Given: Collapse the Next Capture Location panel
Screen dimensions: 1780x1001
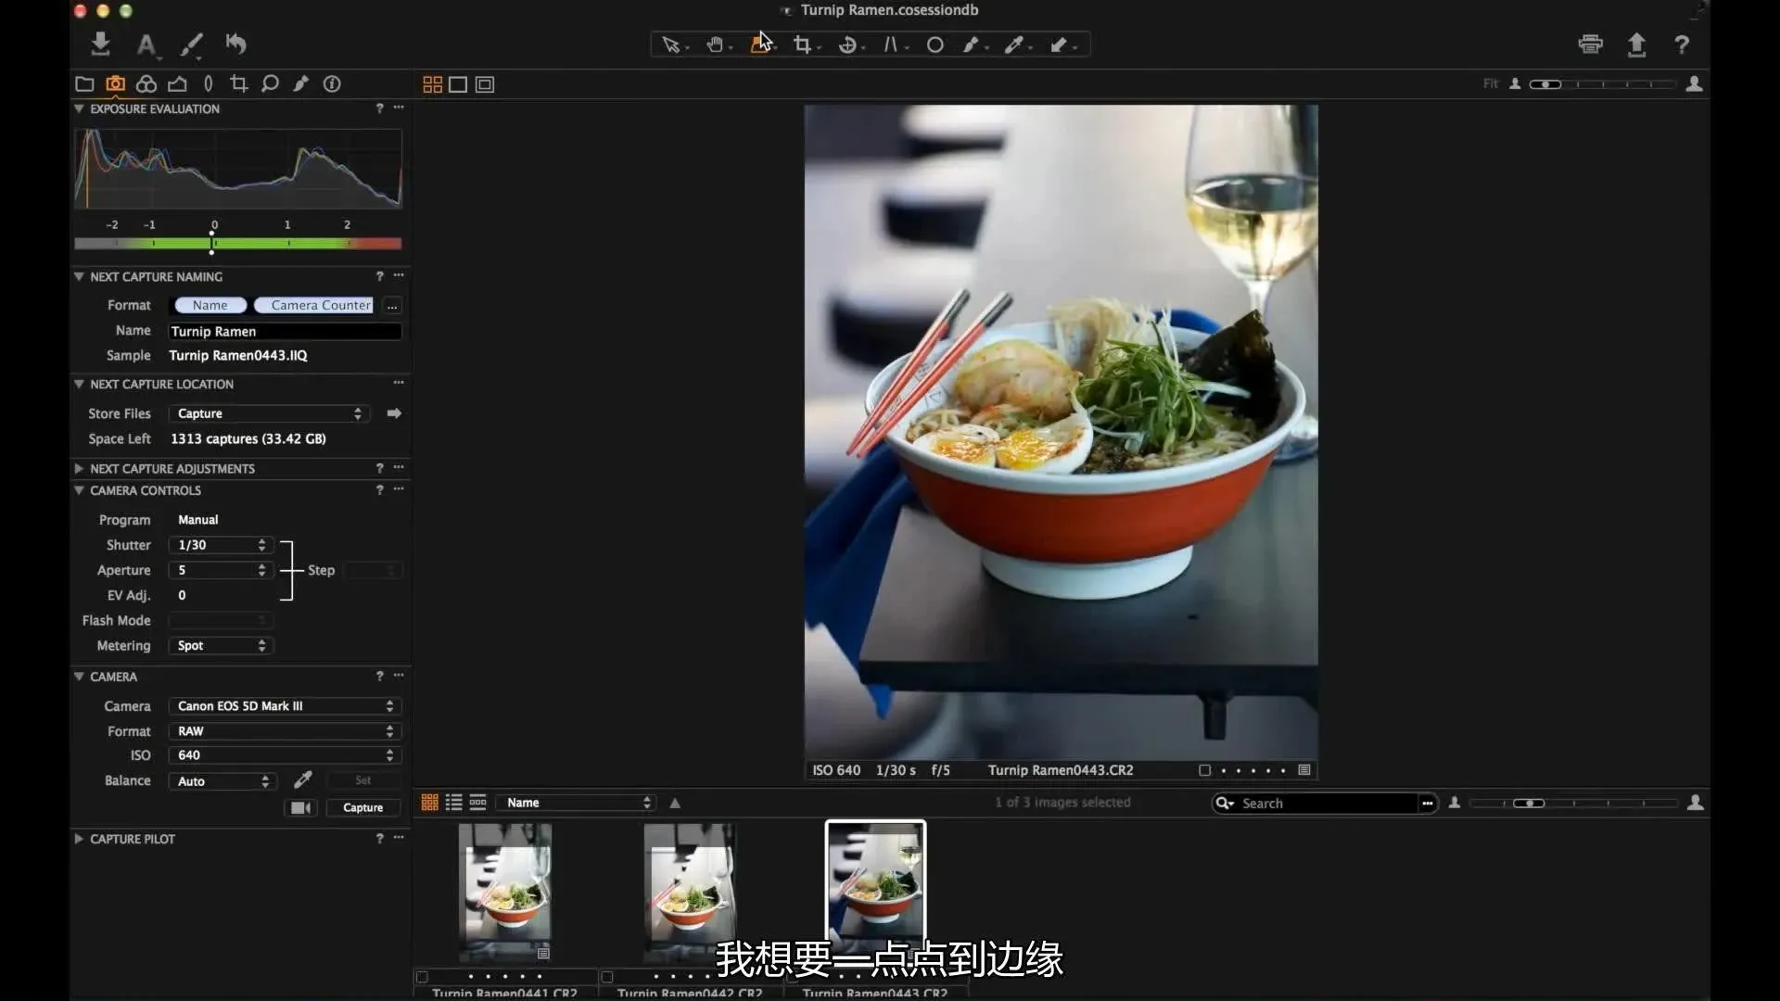Looking at the screenshot, I should point(79,384).
